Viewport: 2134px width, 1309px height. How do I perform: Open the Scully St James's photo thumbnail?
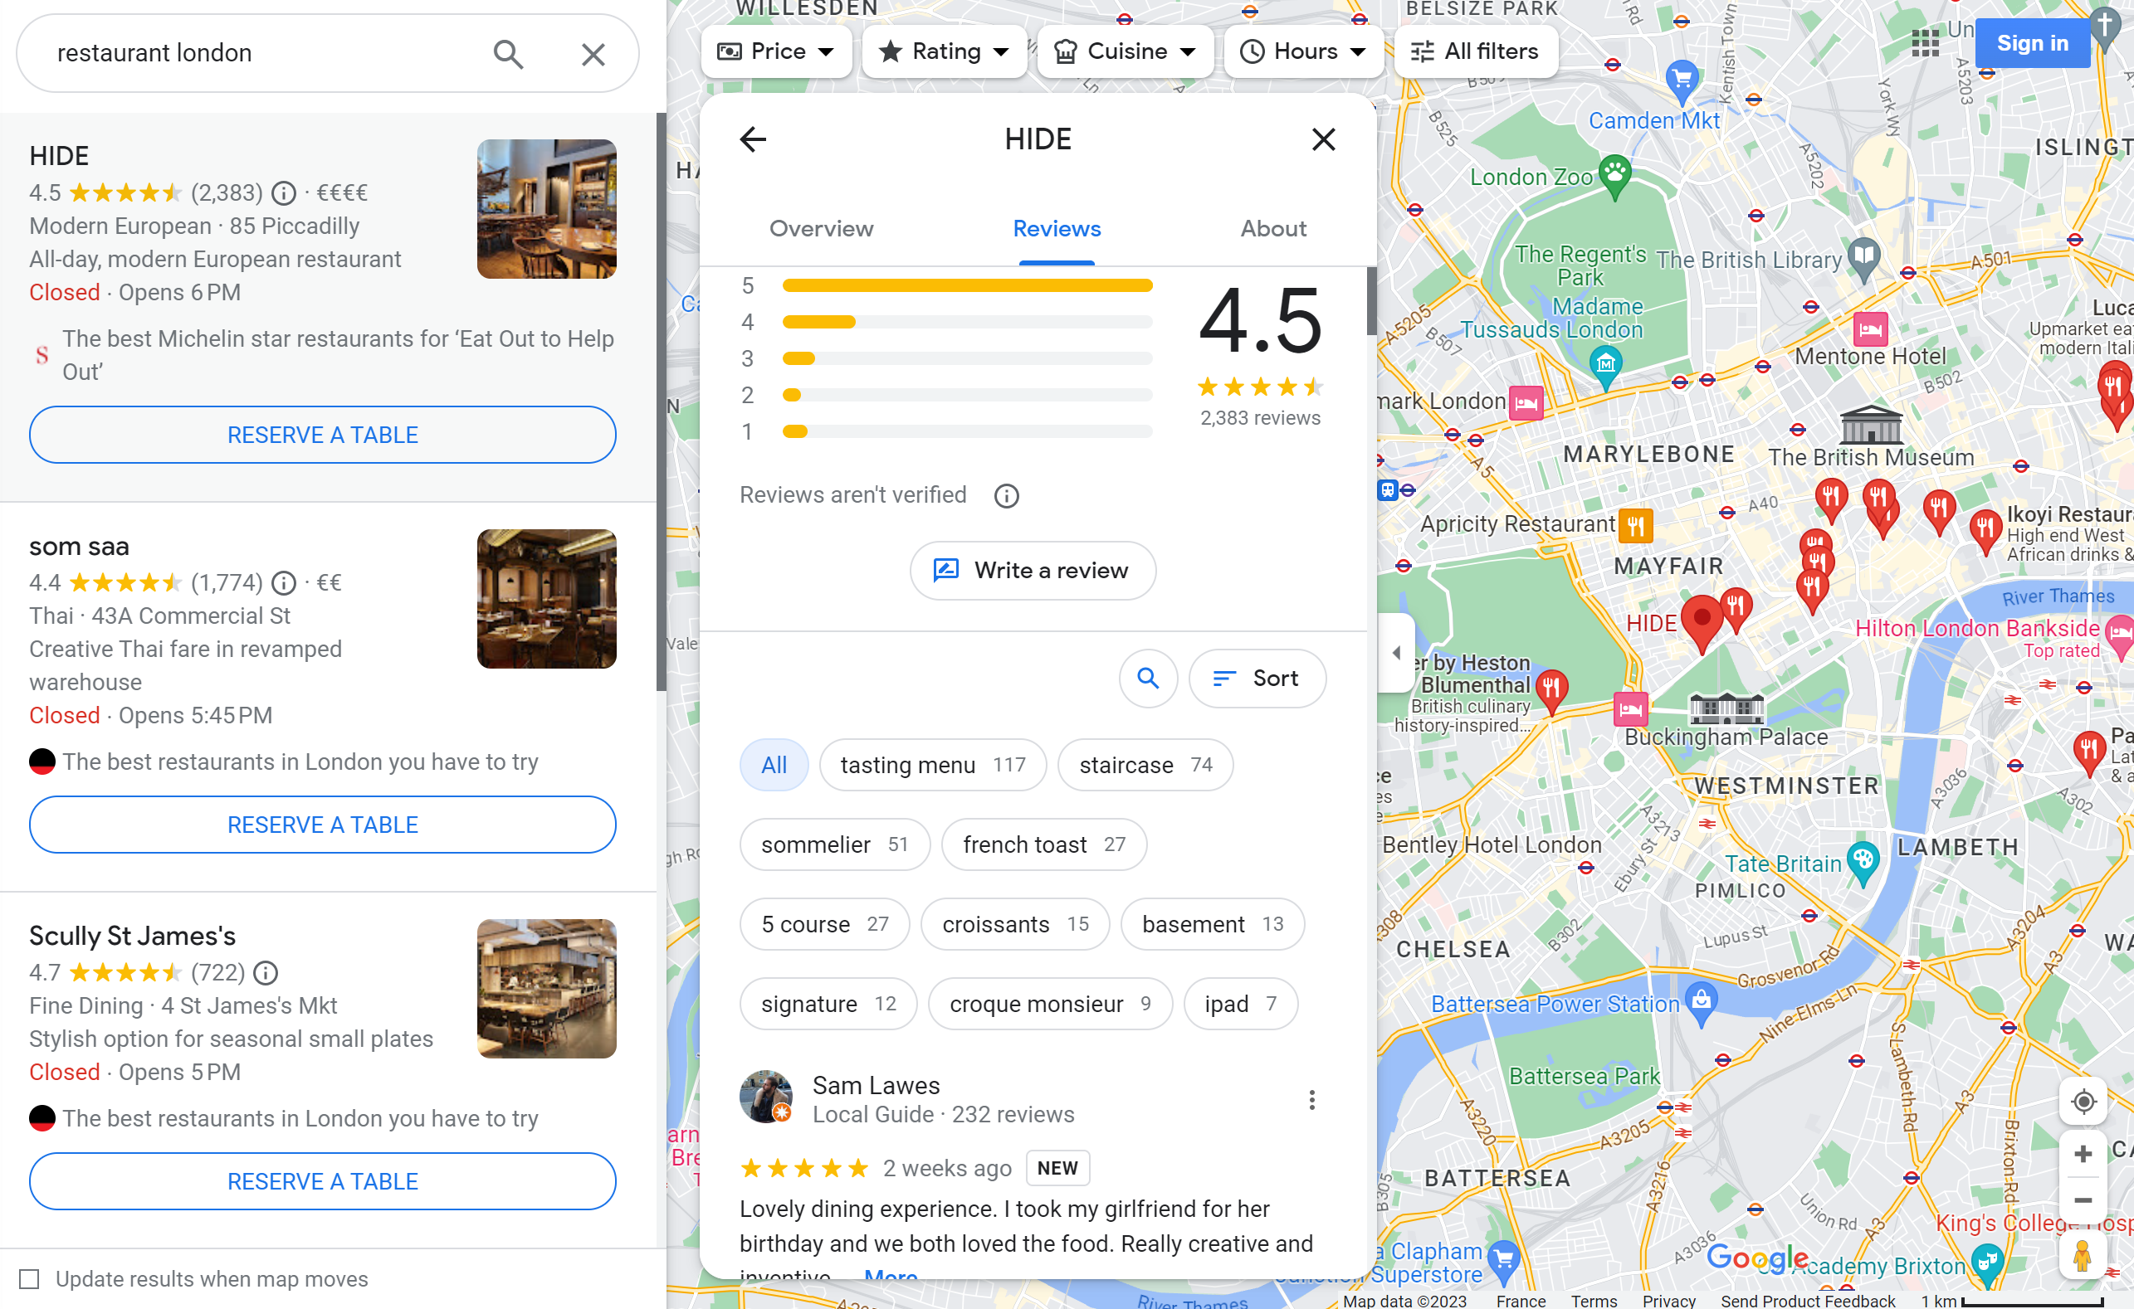[x=546, y=989]
